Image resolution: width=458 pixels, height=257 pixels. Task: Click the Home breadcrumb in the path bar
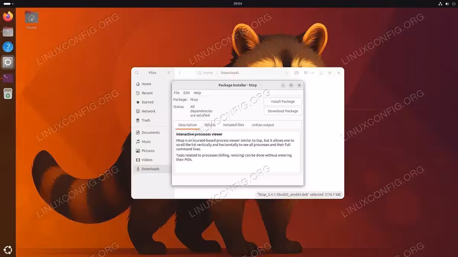point(205,73)
